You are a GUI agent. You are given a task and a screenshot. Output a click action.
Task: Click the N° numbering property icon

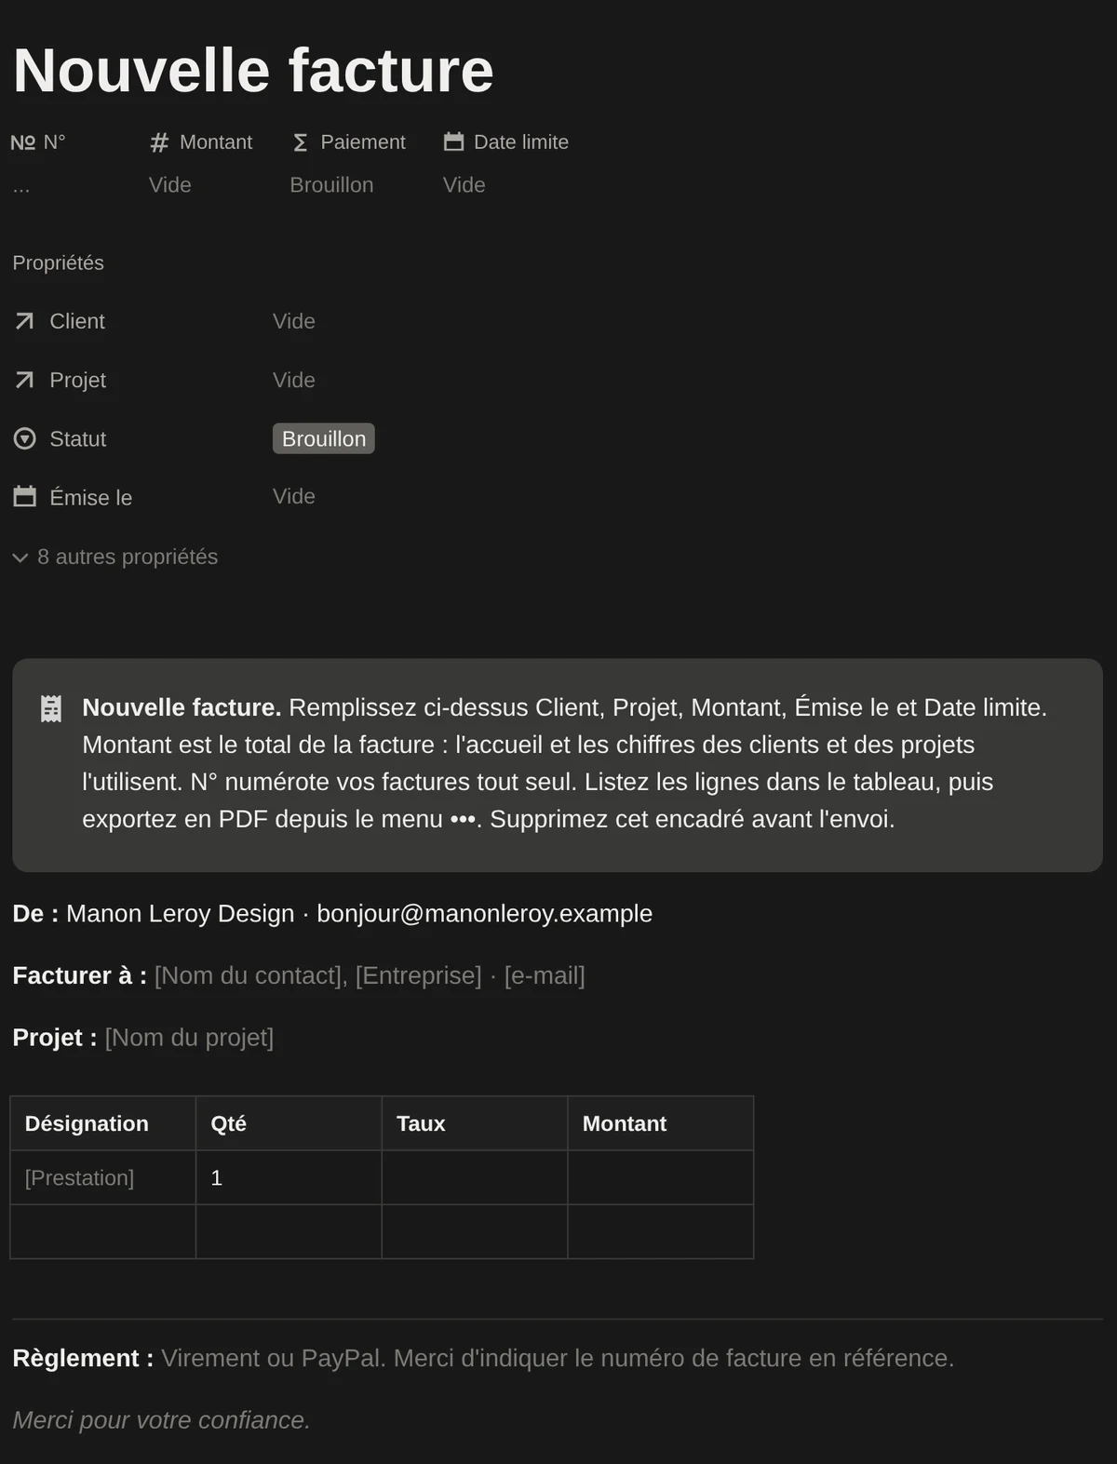coord(22,142)
